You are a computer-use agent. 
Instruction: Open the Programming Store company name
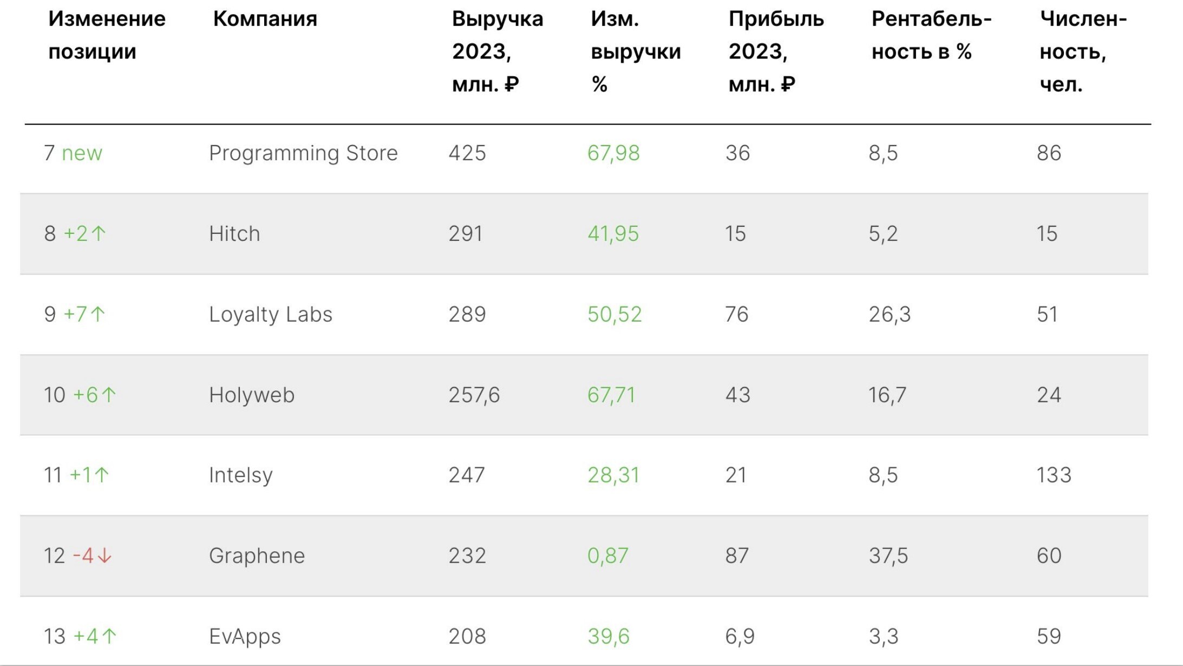point(303,153)
